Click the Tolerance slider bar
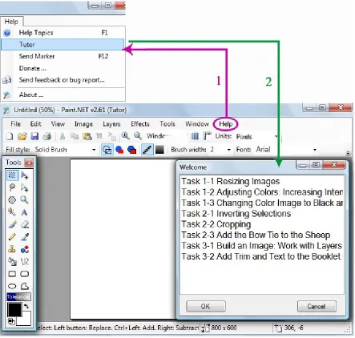The height and width of the screenshot is (338, 355). (18, 296)
